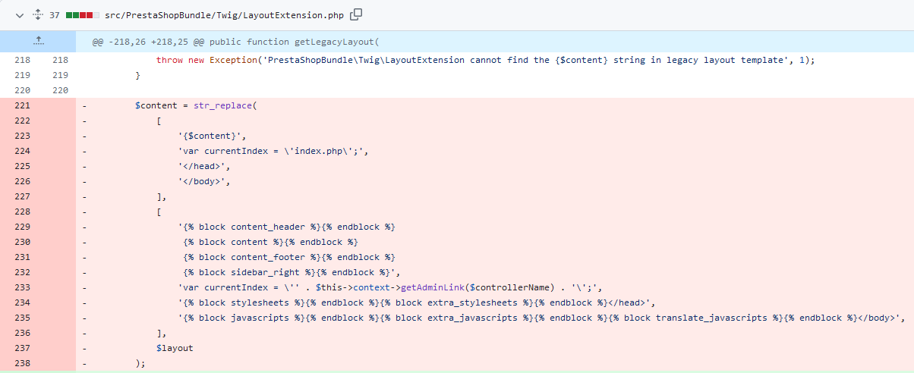
Task: Select new line number 219
Action: tap(60, 76)
